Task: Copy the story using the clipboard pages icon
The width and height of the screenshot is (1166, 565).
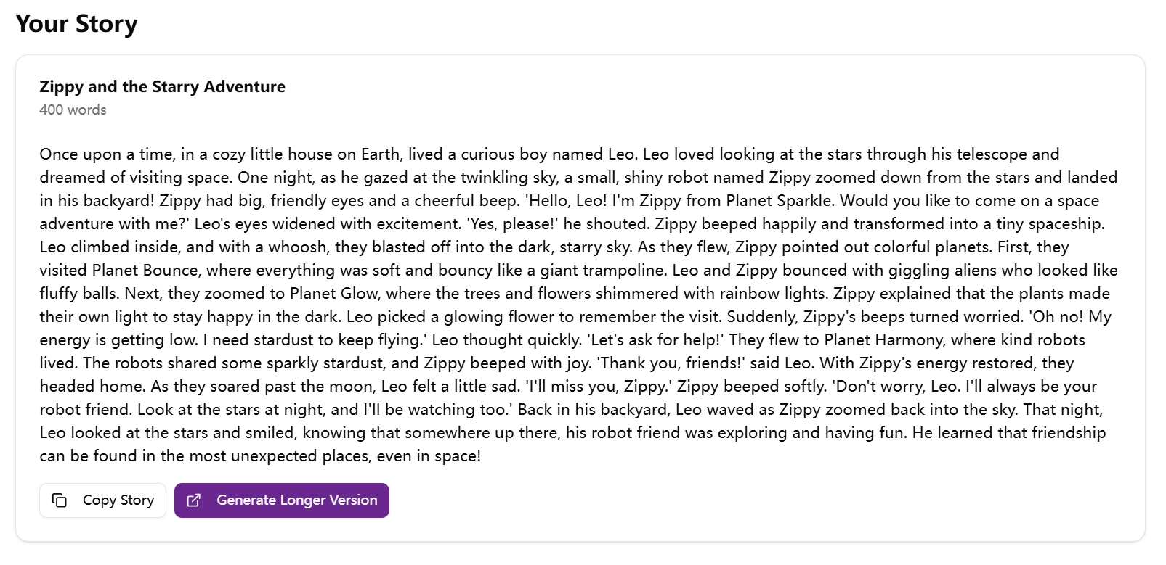Action: point(60,500)
